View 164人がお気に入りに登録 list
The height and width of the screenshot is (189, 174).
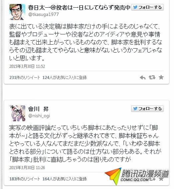point(65,179)
